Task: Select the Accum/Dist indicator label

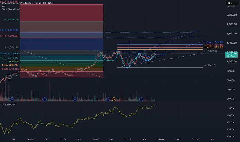Action: [8, 105]
